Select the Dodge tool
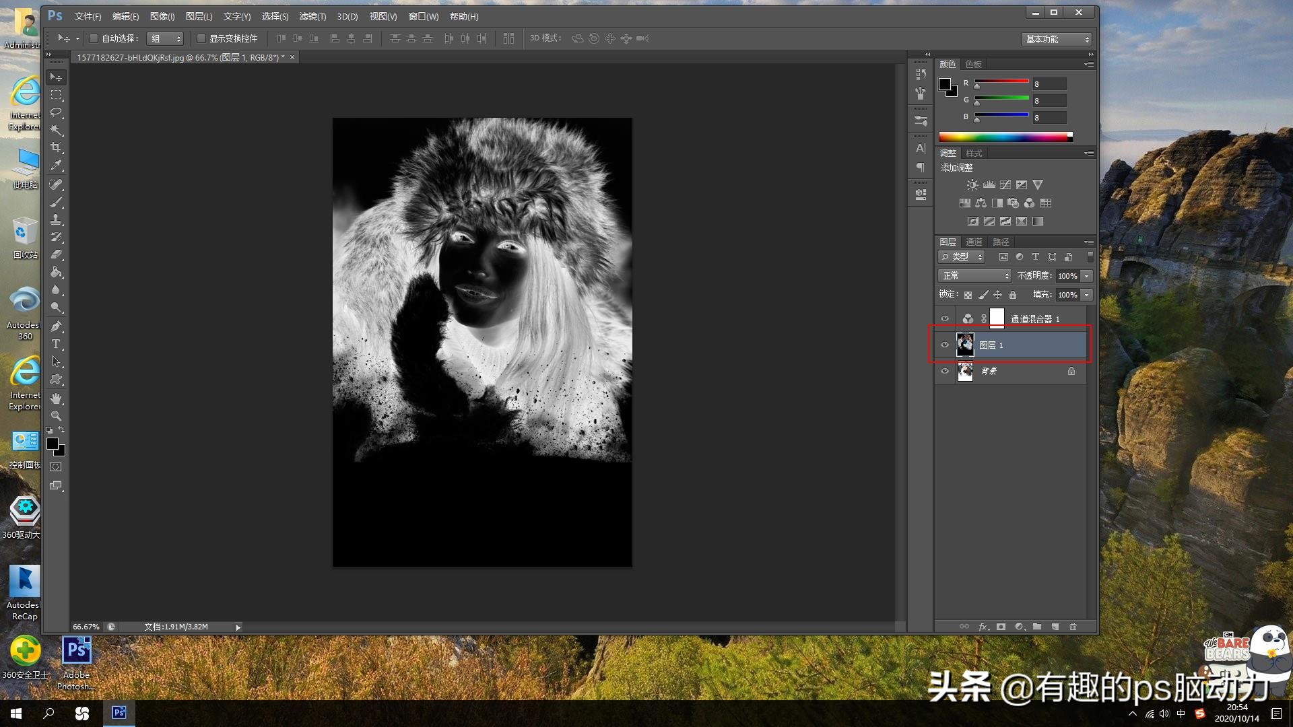The height and width of the screenshot is (727, 1293). 56,307
